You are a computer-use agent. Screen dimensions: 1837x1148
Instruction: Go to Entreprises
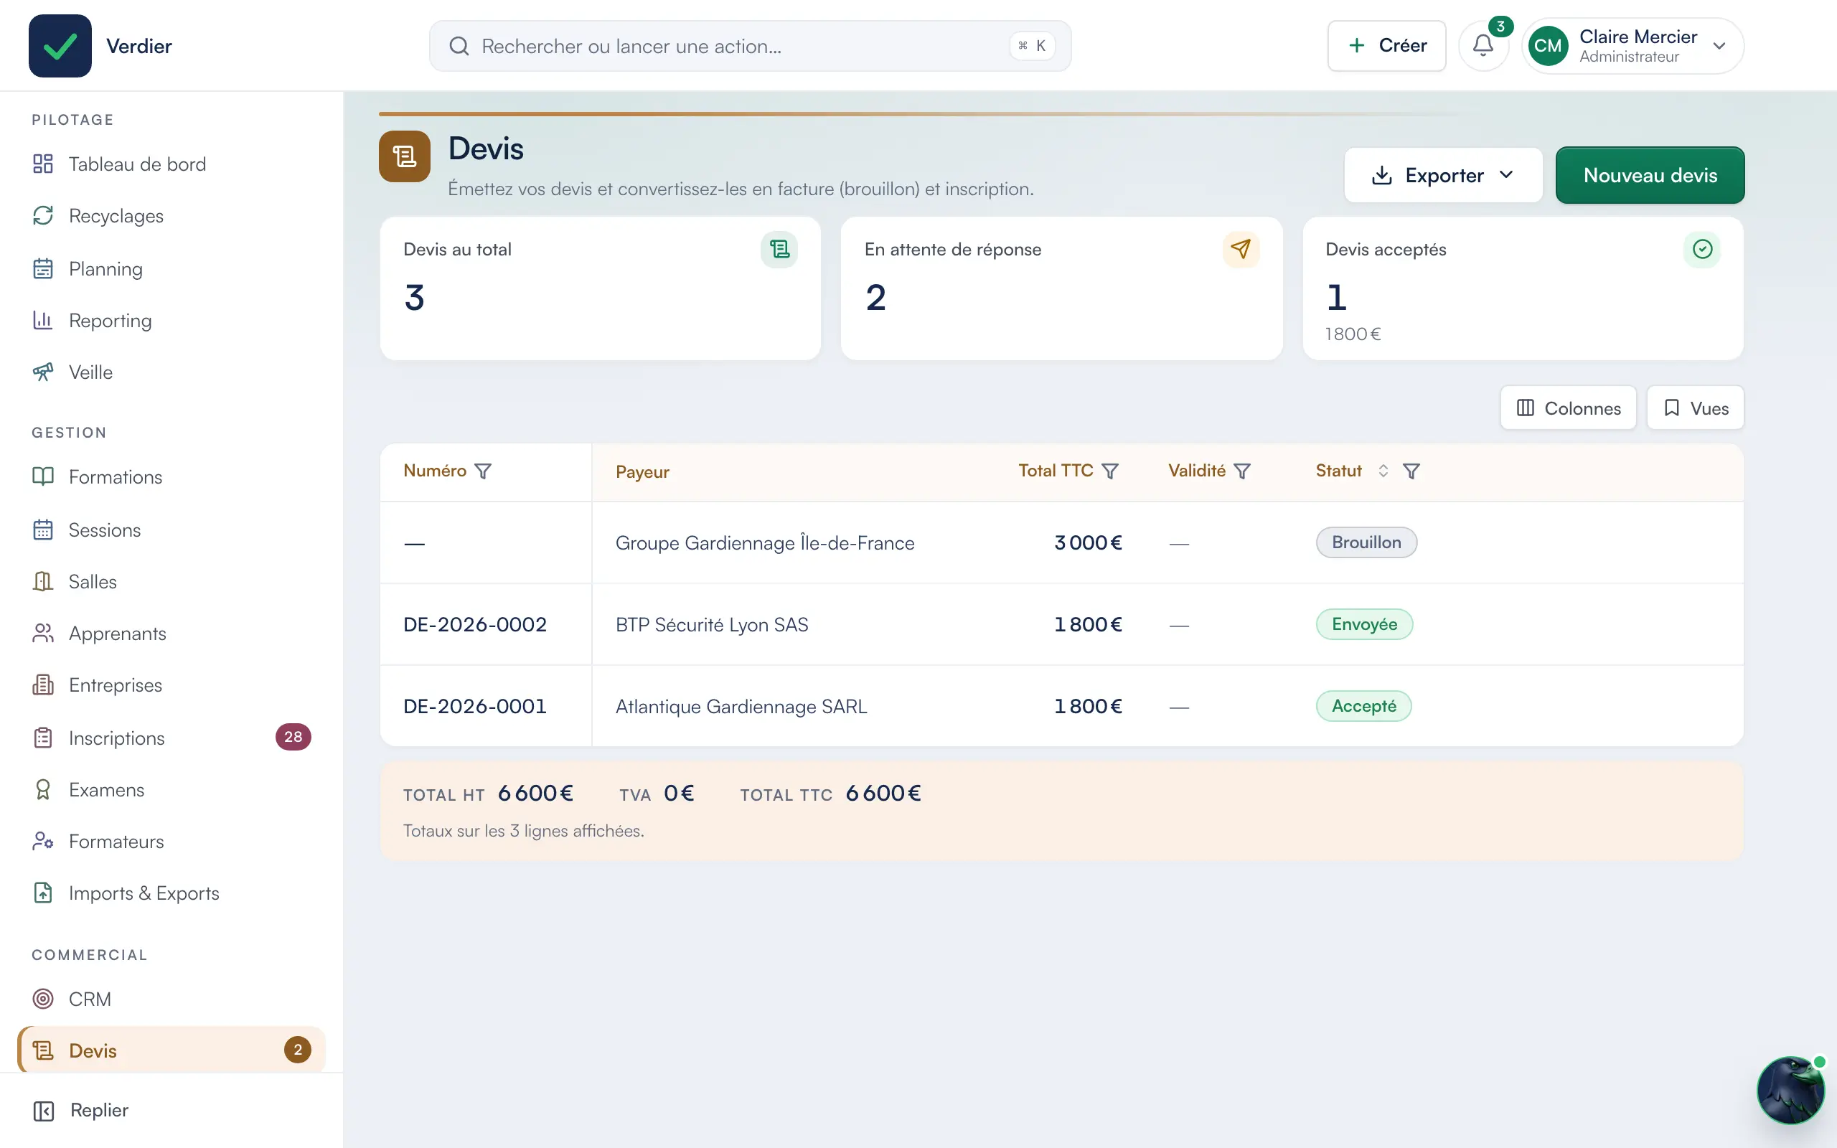(x=172, y=684)
